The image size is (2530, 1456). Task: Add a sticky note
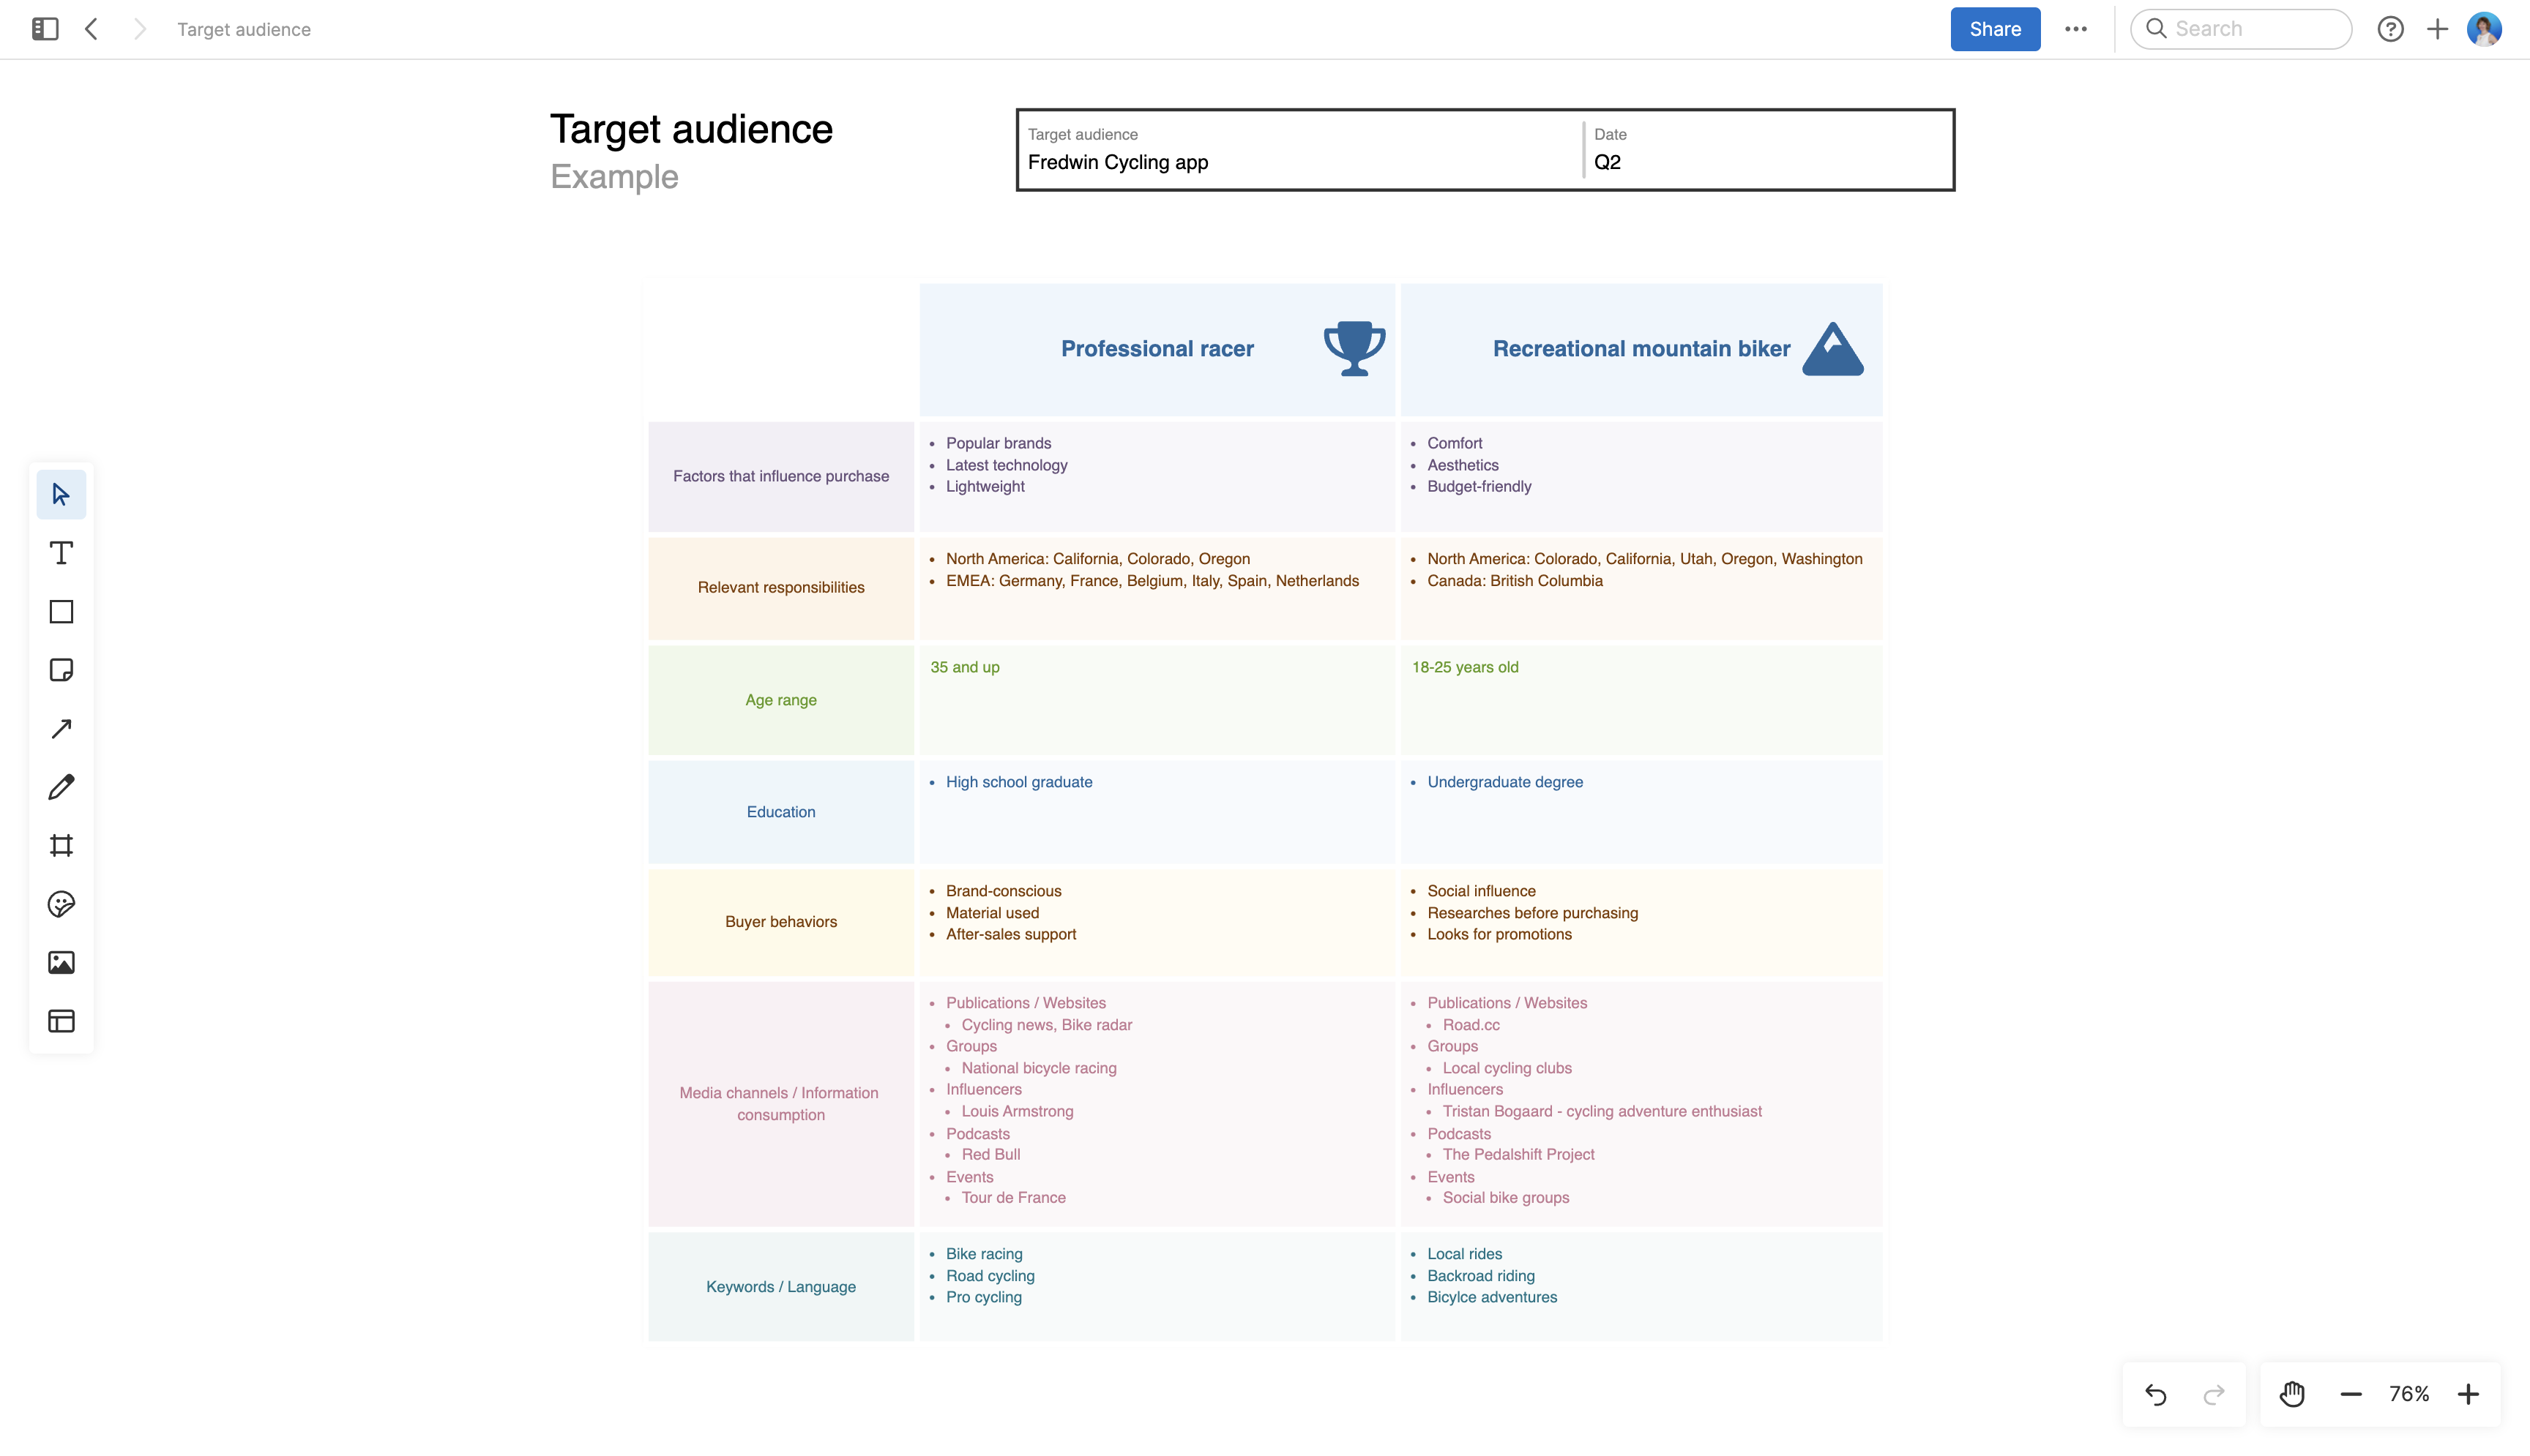tap(61, 670)
